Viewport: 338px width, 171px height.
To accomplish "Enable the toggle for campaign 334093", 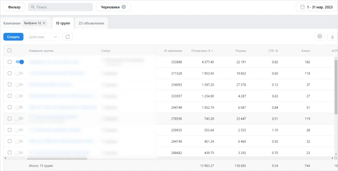I will 19,85.
